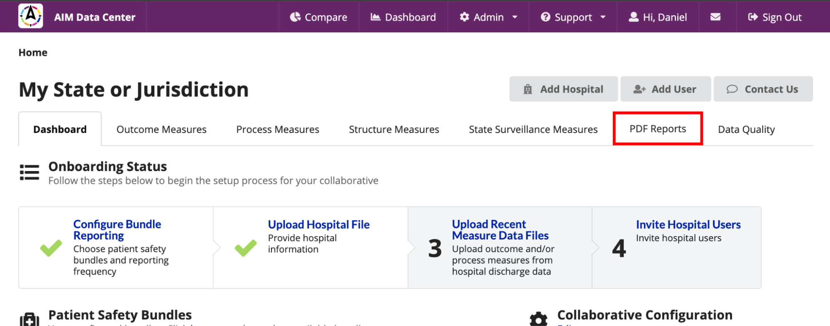
Task: Click the Patient Safety Bundles heading
Action: click(120, 315)
